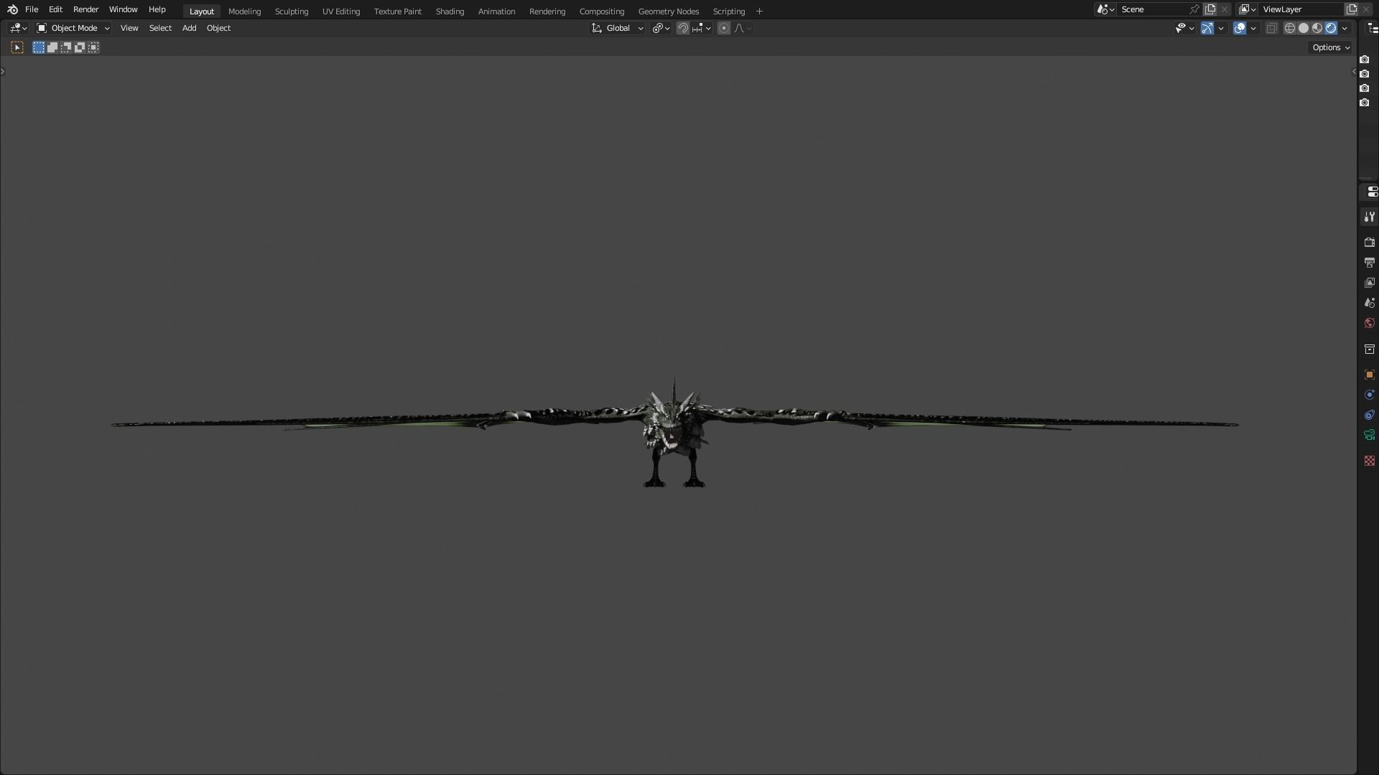Switch to the Texture Paint workspace tab
Screen dimensions: 1379x775
click(x=398, y=11)
